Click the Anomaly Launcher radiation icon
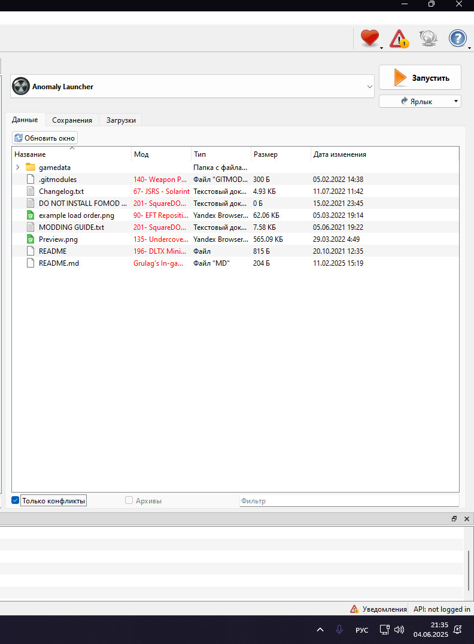Image resolution: width=474 pixels, height=644 pixels. 21,86
